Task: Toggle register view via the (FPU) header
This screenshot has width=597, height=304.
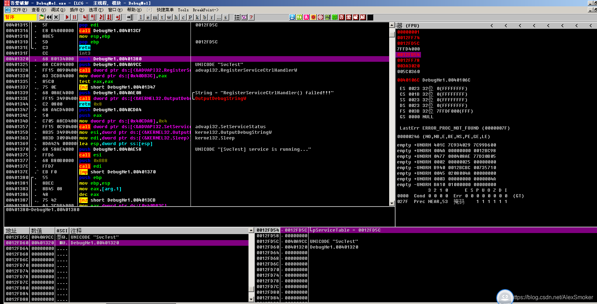Action: (x=412, y=25)
